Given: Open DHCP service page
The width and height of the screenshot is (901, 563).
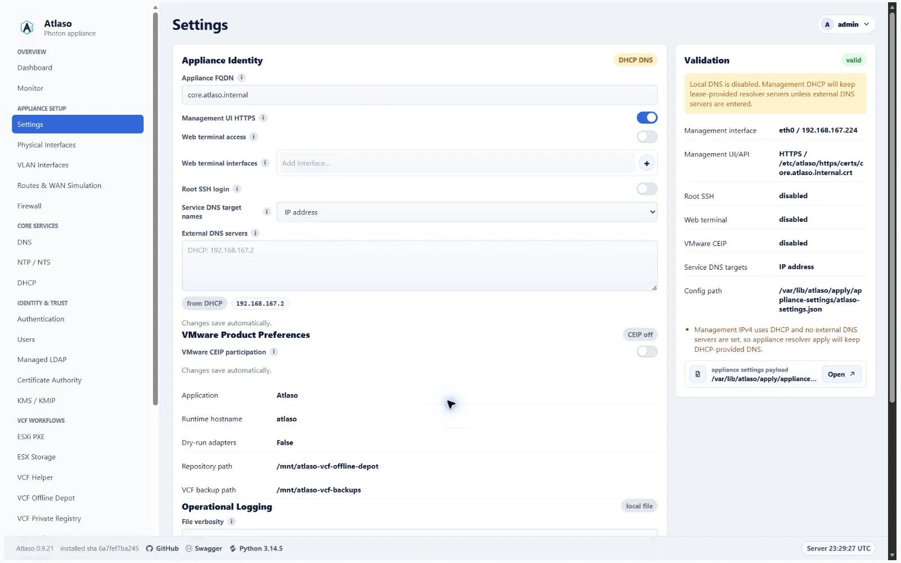Looking at the screenshot, I should point(78,283).
